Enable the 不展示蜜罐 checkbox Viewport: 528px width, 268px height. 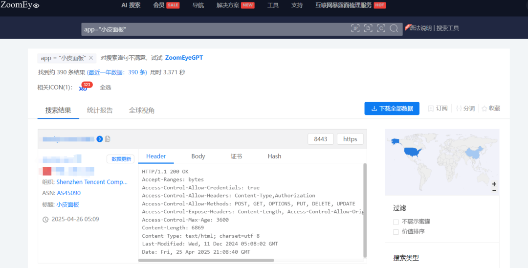396,222
